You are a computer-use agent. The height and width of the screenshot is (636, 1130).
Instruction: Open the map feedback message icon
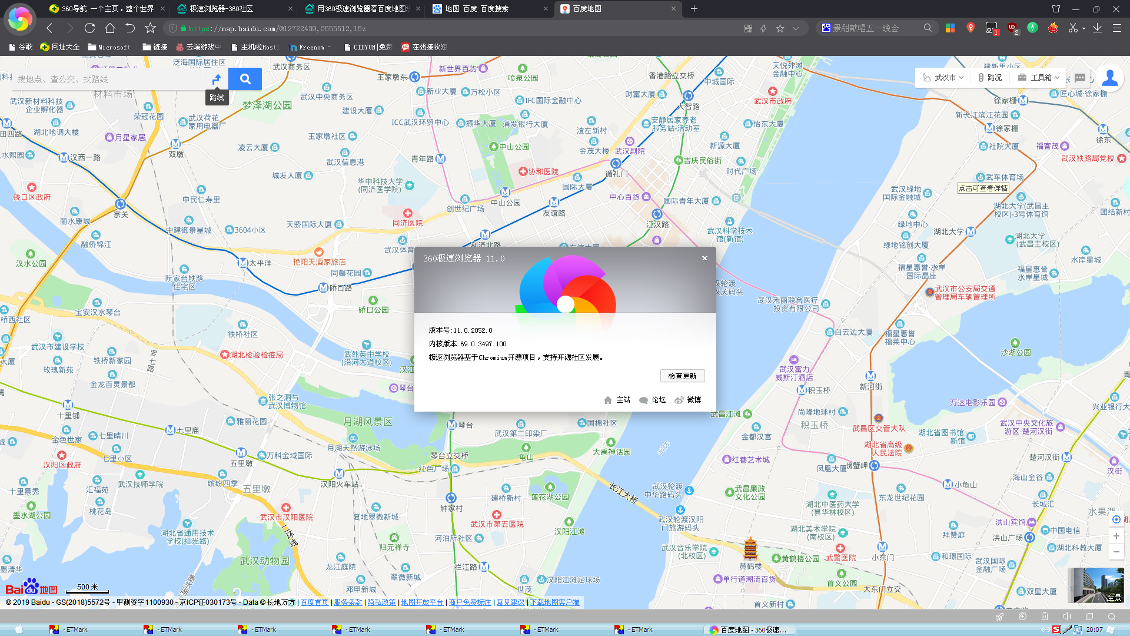pyautogui.click(x=1080, y=77)
